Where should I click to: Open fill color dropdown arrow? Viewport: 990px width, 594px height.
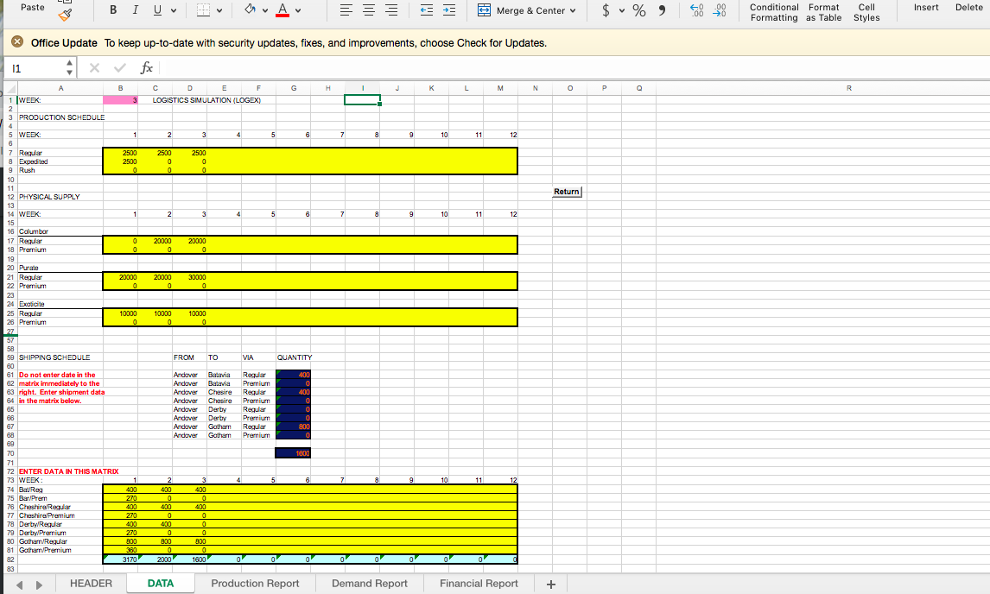click(x=264, y=10)
